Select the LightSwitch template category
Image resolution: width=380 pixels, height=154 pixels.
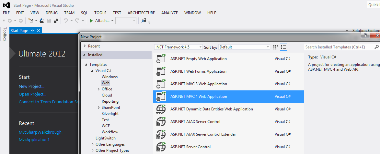pyautogui.click(x=106, y=138)
